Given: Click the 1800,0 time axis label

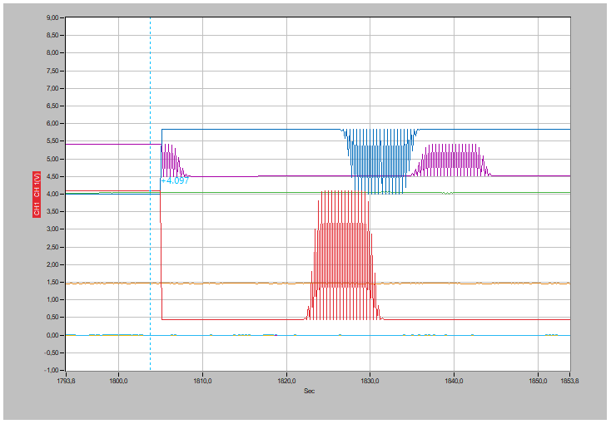Looking at the screenshot, I should coord(118,381).
